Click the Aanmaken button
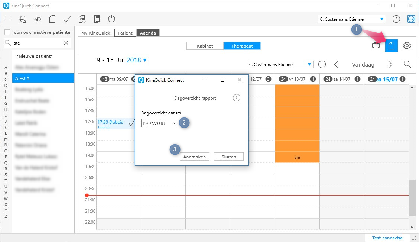The image size is (419, 242). [195, 157]
